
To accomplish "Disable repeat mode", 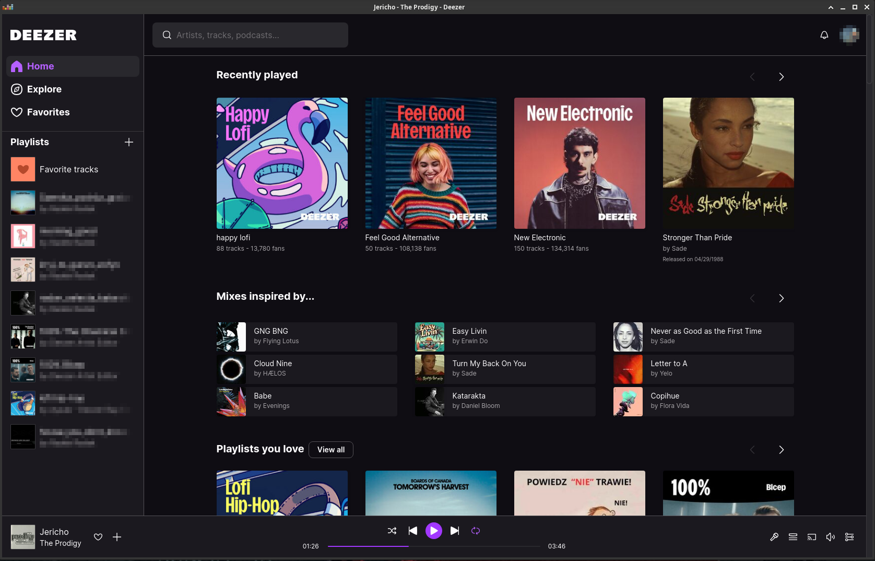I will pos(476,531).
